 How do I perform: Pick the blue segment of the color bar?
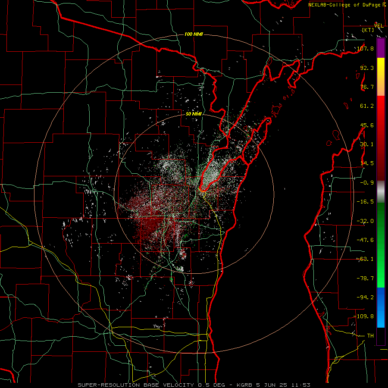coord(381,307)
